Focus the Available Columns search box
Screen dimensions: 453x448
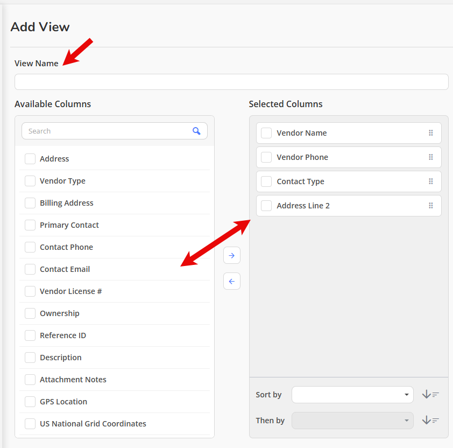pyautogui.click(x=108, y=131)
